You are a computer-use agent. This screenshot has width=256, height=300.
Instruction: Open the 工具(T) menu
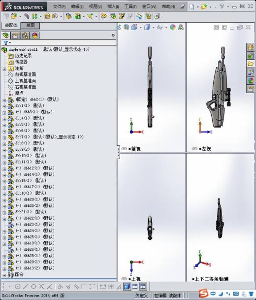[x=130, y=7]
